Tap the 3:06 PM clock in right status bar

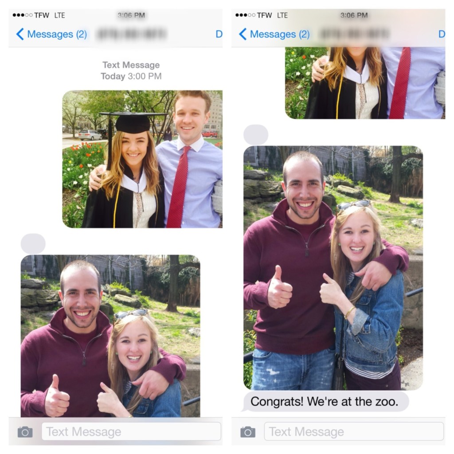[x=354, y=15]
